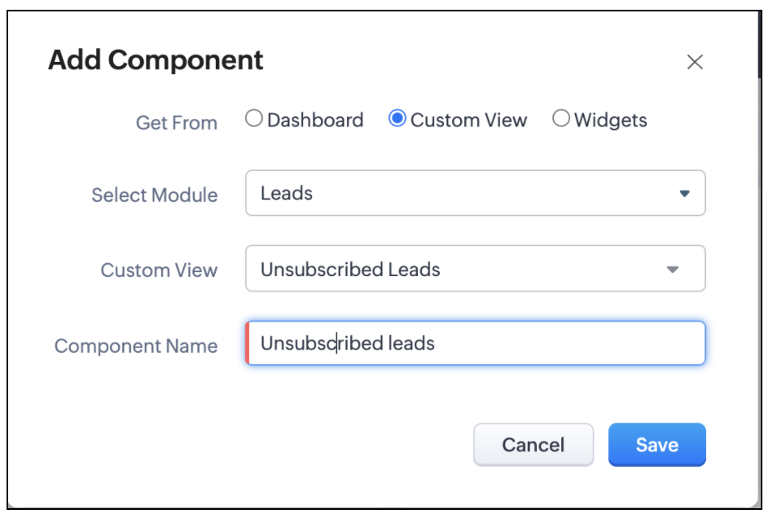This screenshot has height=518, width=764.
Task: Click the arrow icon in the Unsubscribed Leads dropdown
Action: pyautogui.click(x=673, y=270)
